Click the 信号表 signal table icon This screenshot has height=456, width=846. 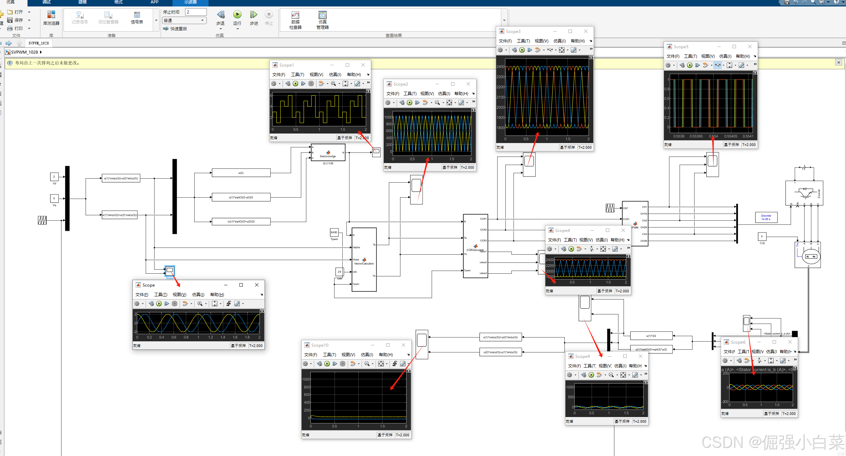coord(137,17)
